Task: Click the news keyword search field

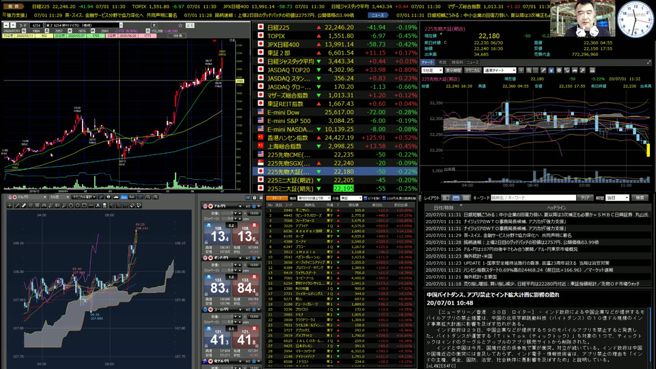Action: pos(534,198)
